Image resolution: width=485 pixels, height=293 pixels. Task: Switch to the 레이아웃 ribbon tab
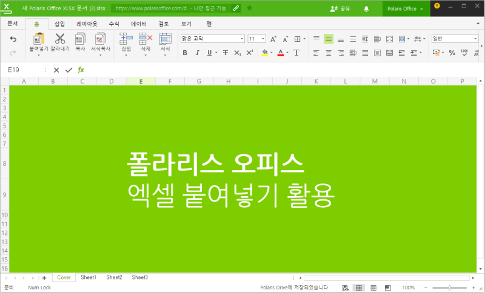pos(87,24)
